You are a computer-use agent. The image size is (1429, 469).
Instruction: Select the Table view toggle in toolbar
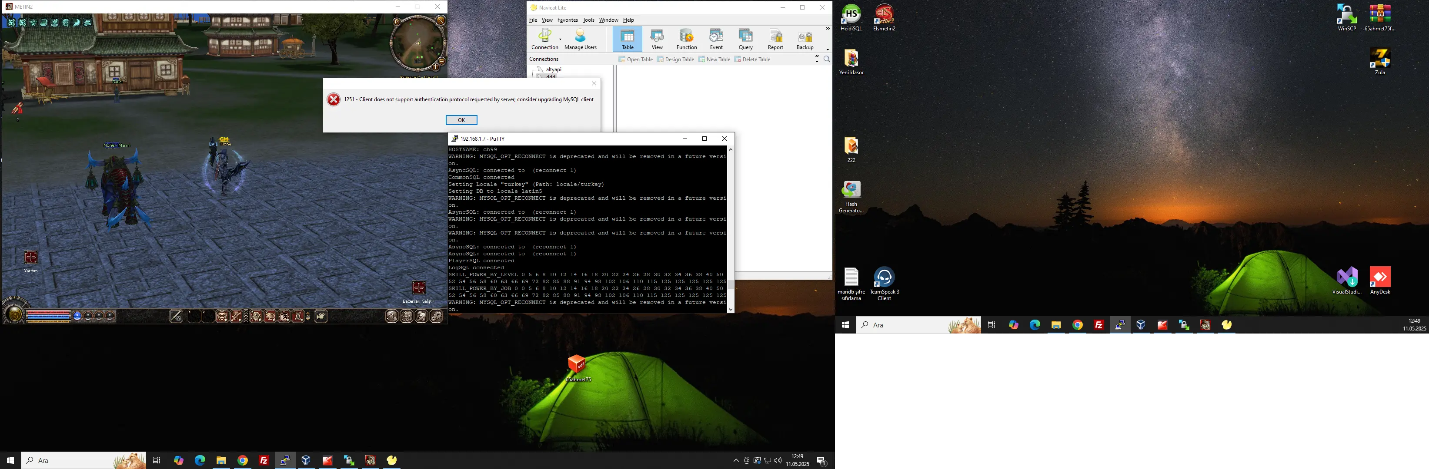[628, 39]
